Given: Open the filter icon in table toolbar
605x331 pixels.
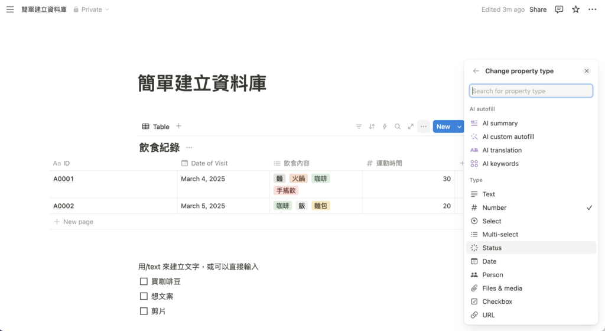Looking at the screenshot, I should [x=359, y=126].
